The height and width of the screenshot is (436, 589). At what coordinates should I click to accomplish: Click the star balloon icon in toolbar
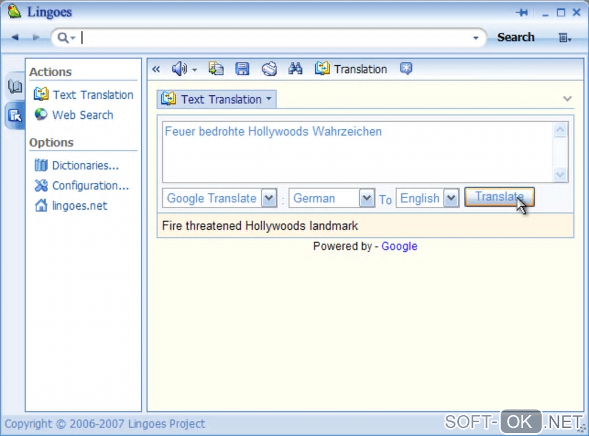pyautogui.click(x=406, y=69)
